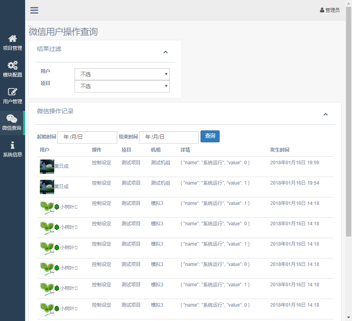Open the 测试机组 link

[161, 162]
